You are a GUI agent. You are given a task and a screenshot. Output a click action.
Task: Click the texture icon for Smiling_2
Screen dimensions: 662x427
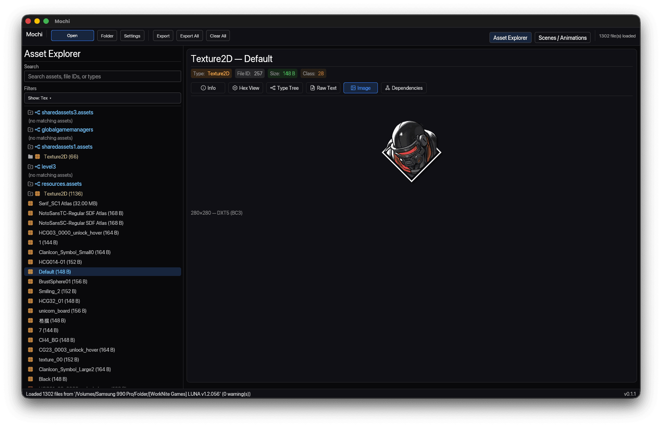(x=30, y=291)
